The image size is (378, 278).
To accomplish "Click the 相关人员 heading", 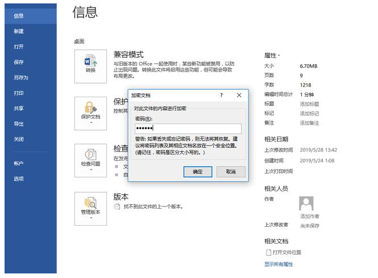I will point(276,189).
